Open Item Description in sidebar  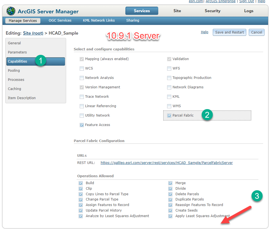point(22,98)
